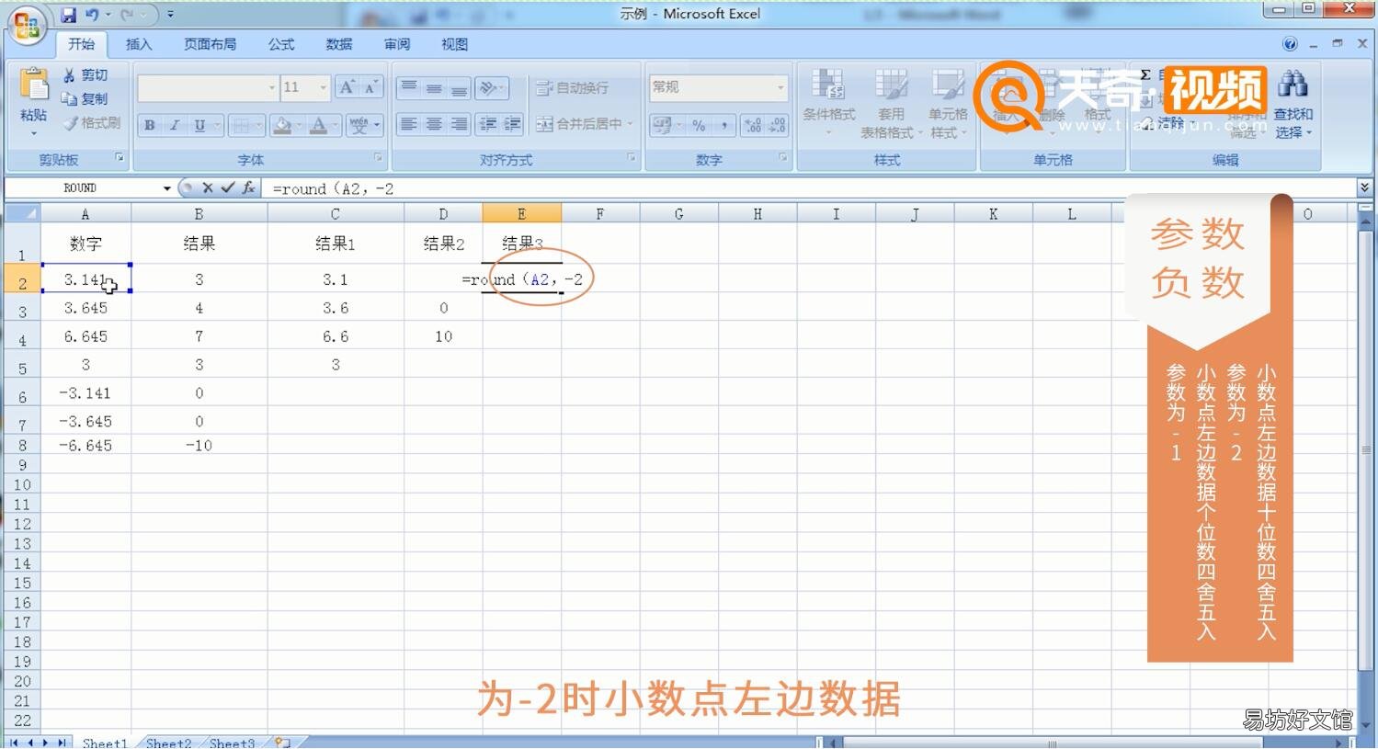Viewport: 1378px width, 749px height.
Task: Open Insert Function fx icon
Action: coord(248,187)
